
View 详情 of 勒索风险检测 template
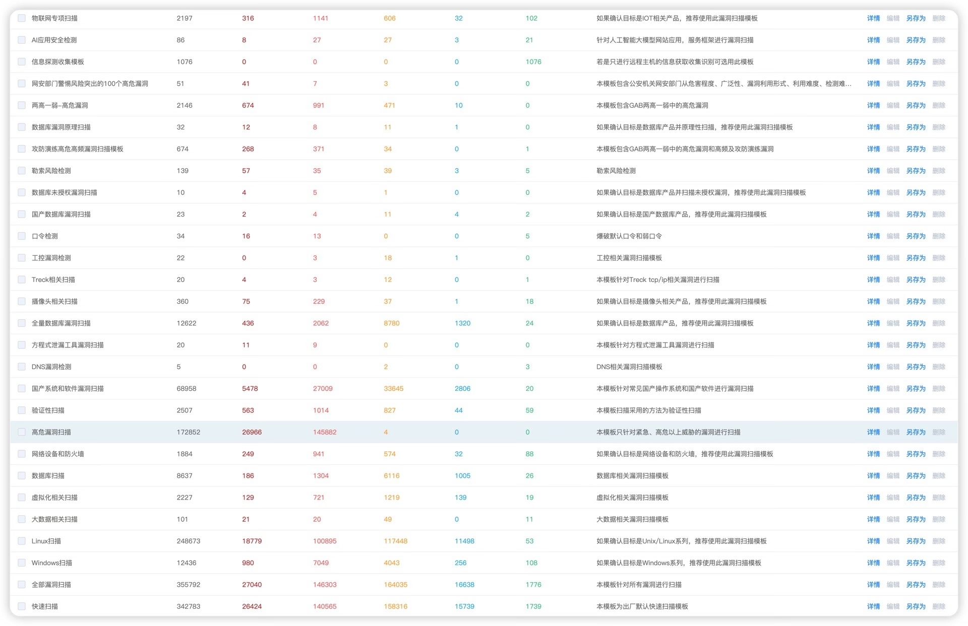click(x=873, y=171)
